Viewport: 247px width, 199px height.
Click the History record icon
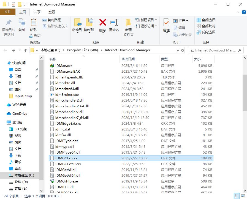[x=175, y=35]
